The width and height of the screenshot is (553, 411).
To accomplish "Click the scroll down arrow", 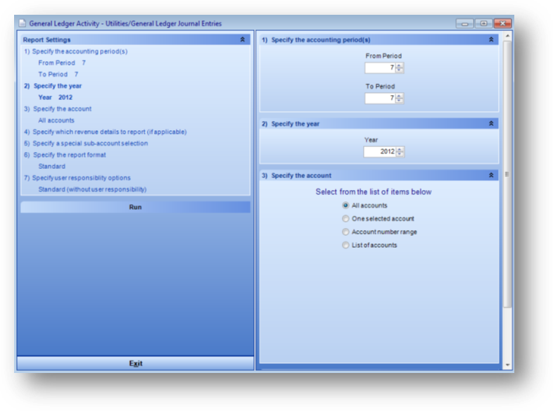I will (x=507, y=365).
